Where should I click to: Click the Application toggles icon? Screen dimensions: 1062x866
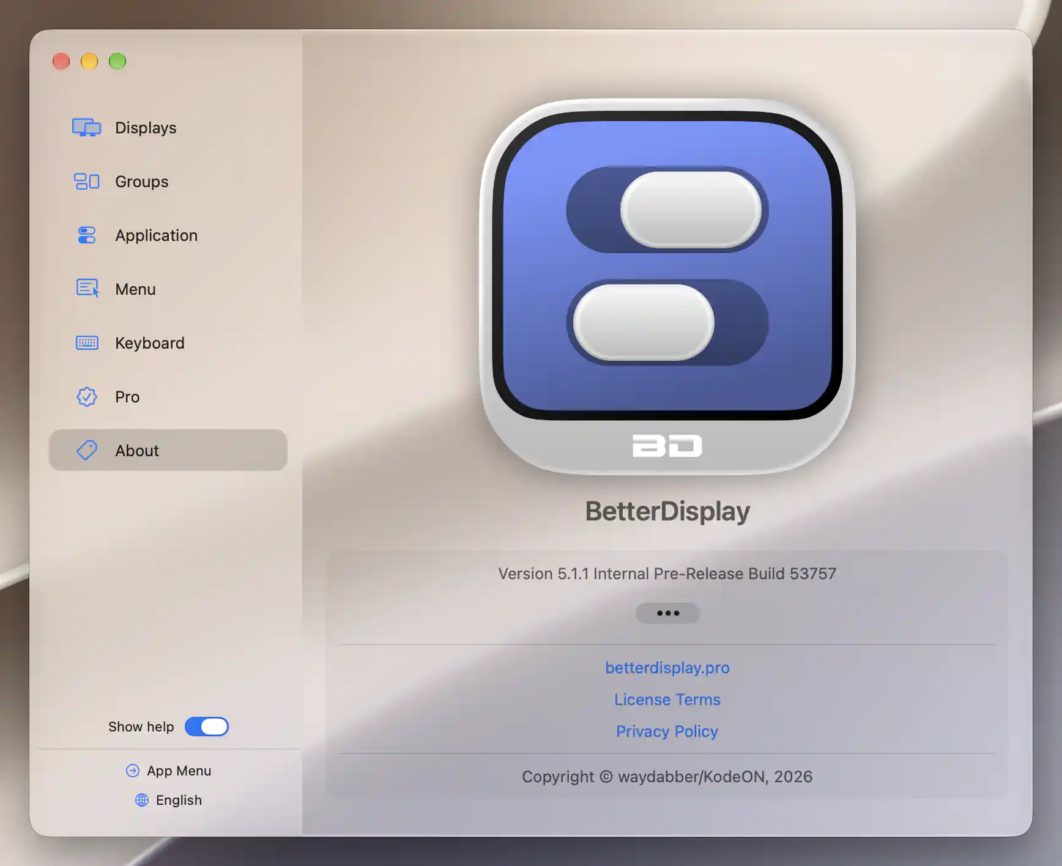click(86, 235)
